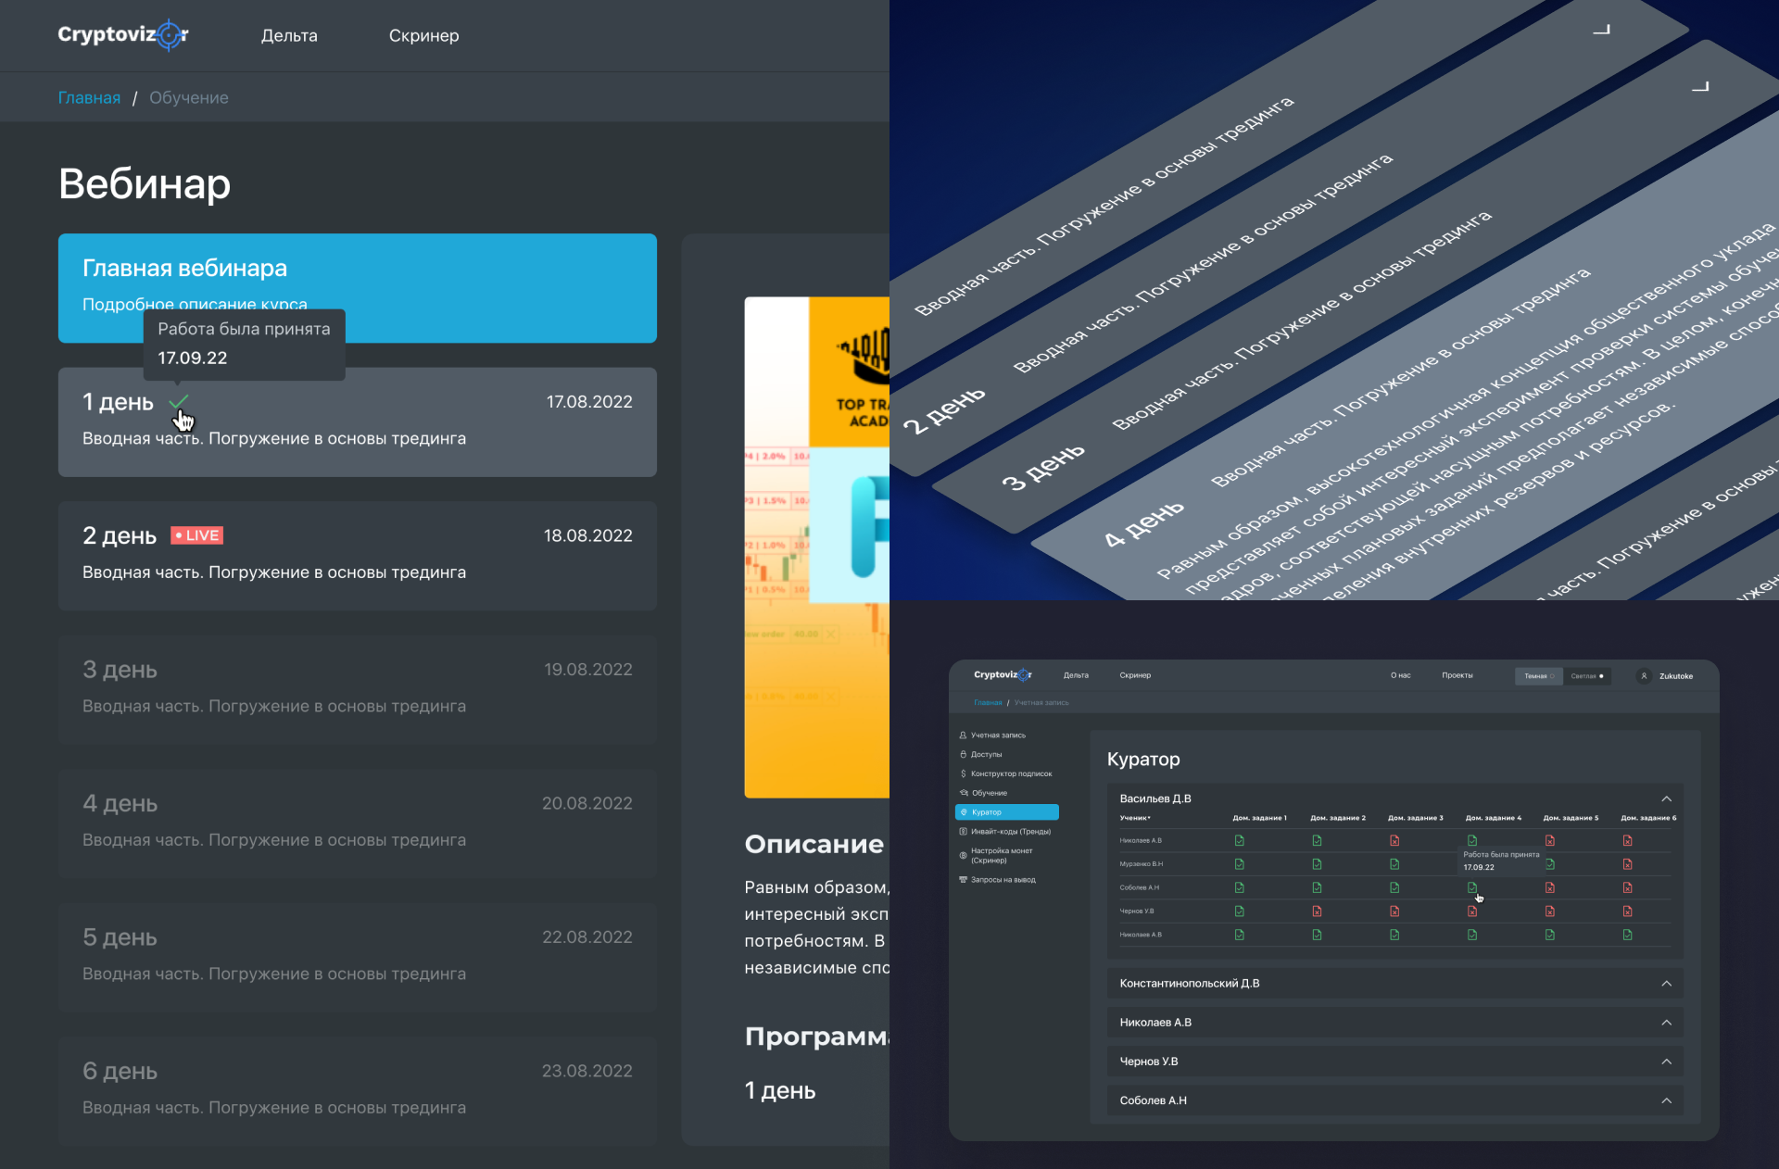
Task: Click Чернов У.В rejected homework 2 icon
Action: (1317, 911)
